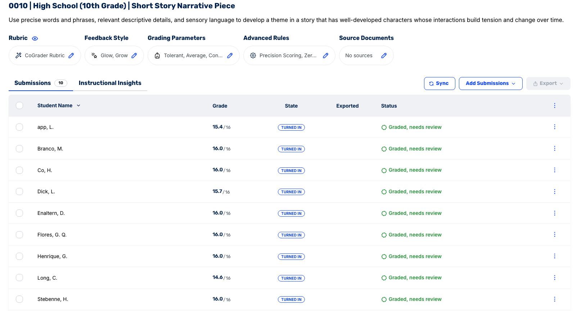The height and width of the screenshot is (311, 577).
Task: Switch to the Instructional Insights tab
Action: coord(110,83)
